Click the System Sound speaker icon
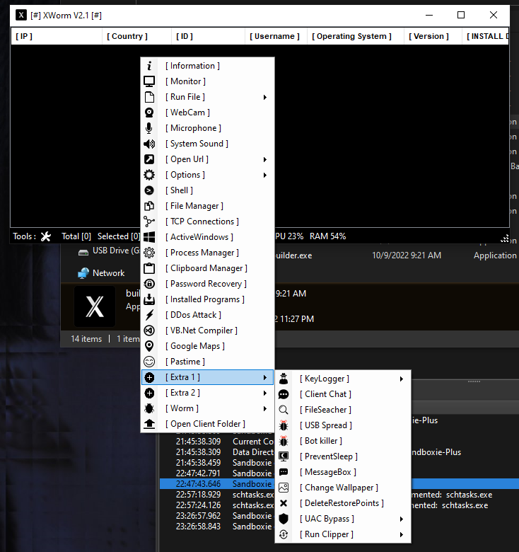This screenshot has width=519, height=552. (x=149, y=144)
